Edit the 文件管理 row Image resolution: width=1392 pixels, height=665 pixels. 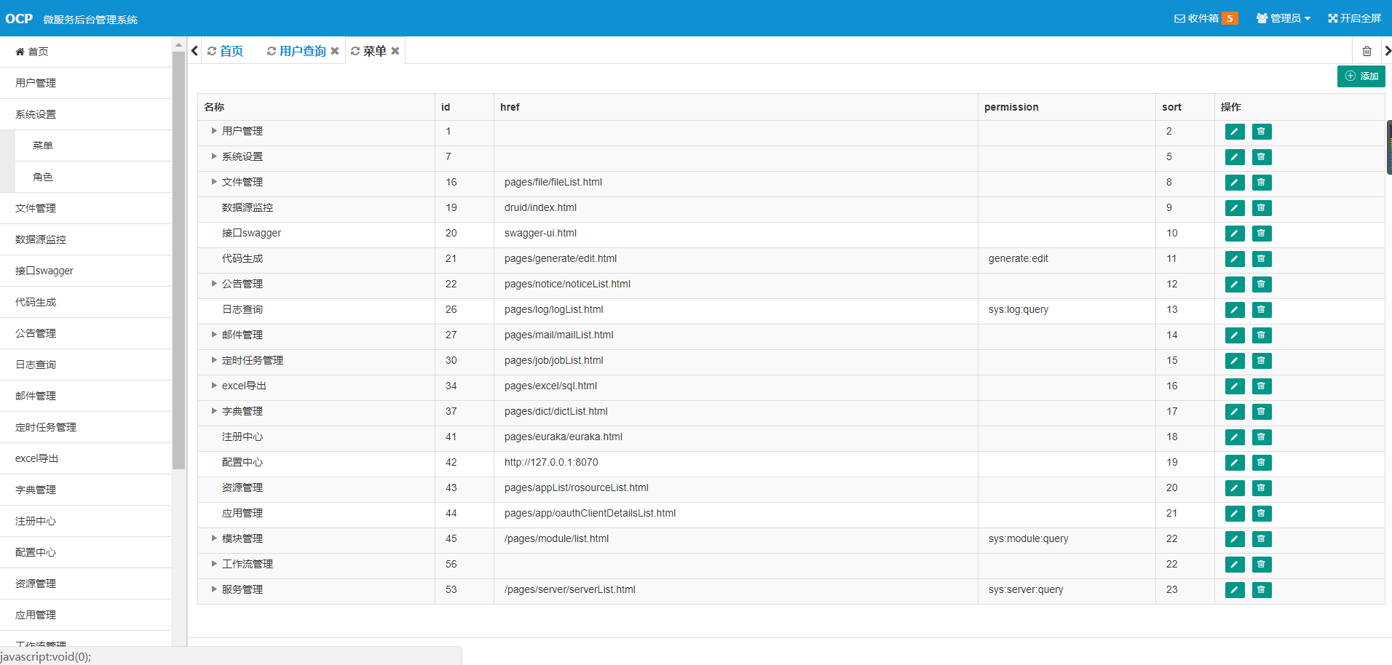click(1235, 183)
